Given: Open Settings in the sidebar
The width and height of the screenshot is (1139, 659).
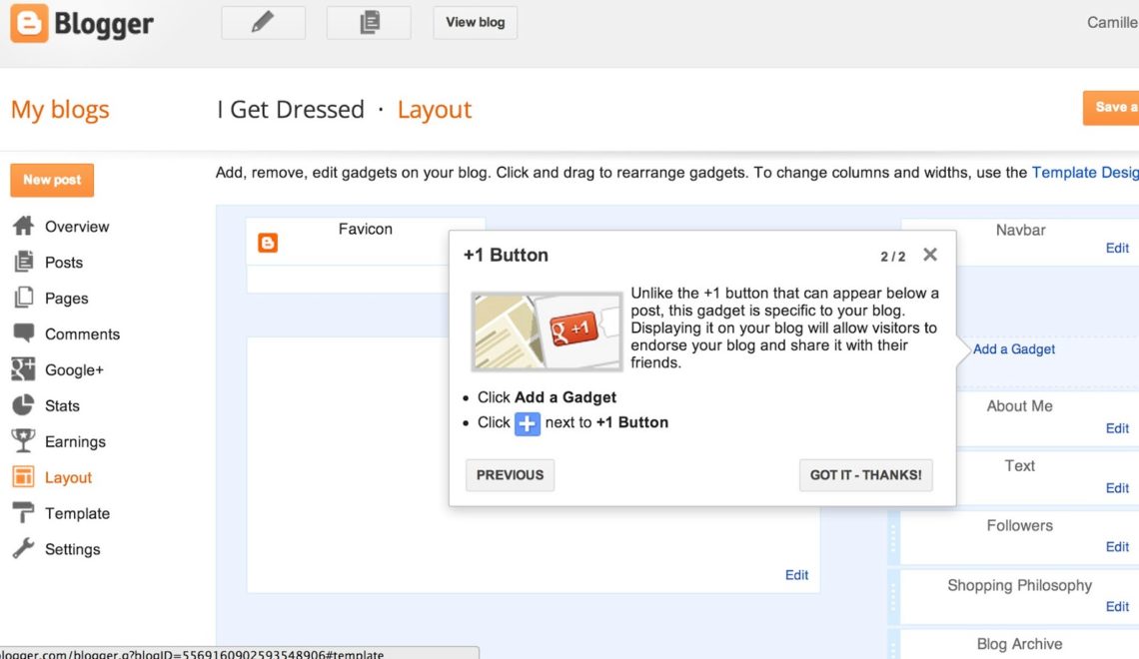Looking at the screenshot, I should coord(73,549).
